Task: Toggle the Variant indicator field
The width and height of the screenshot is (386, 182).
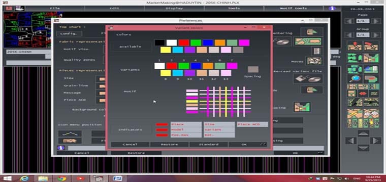Action: [219, 130]
